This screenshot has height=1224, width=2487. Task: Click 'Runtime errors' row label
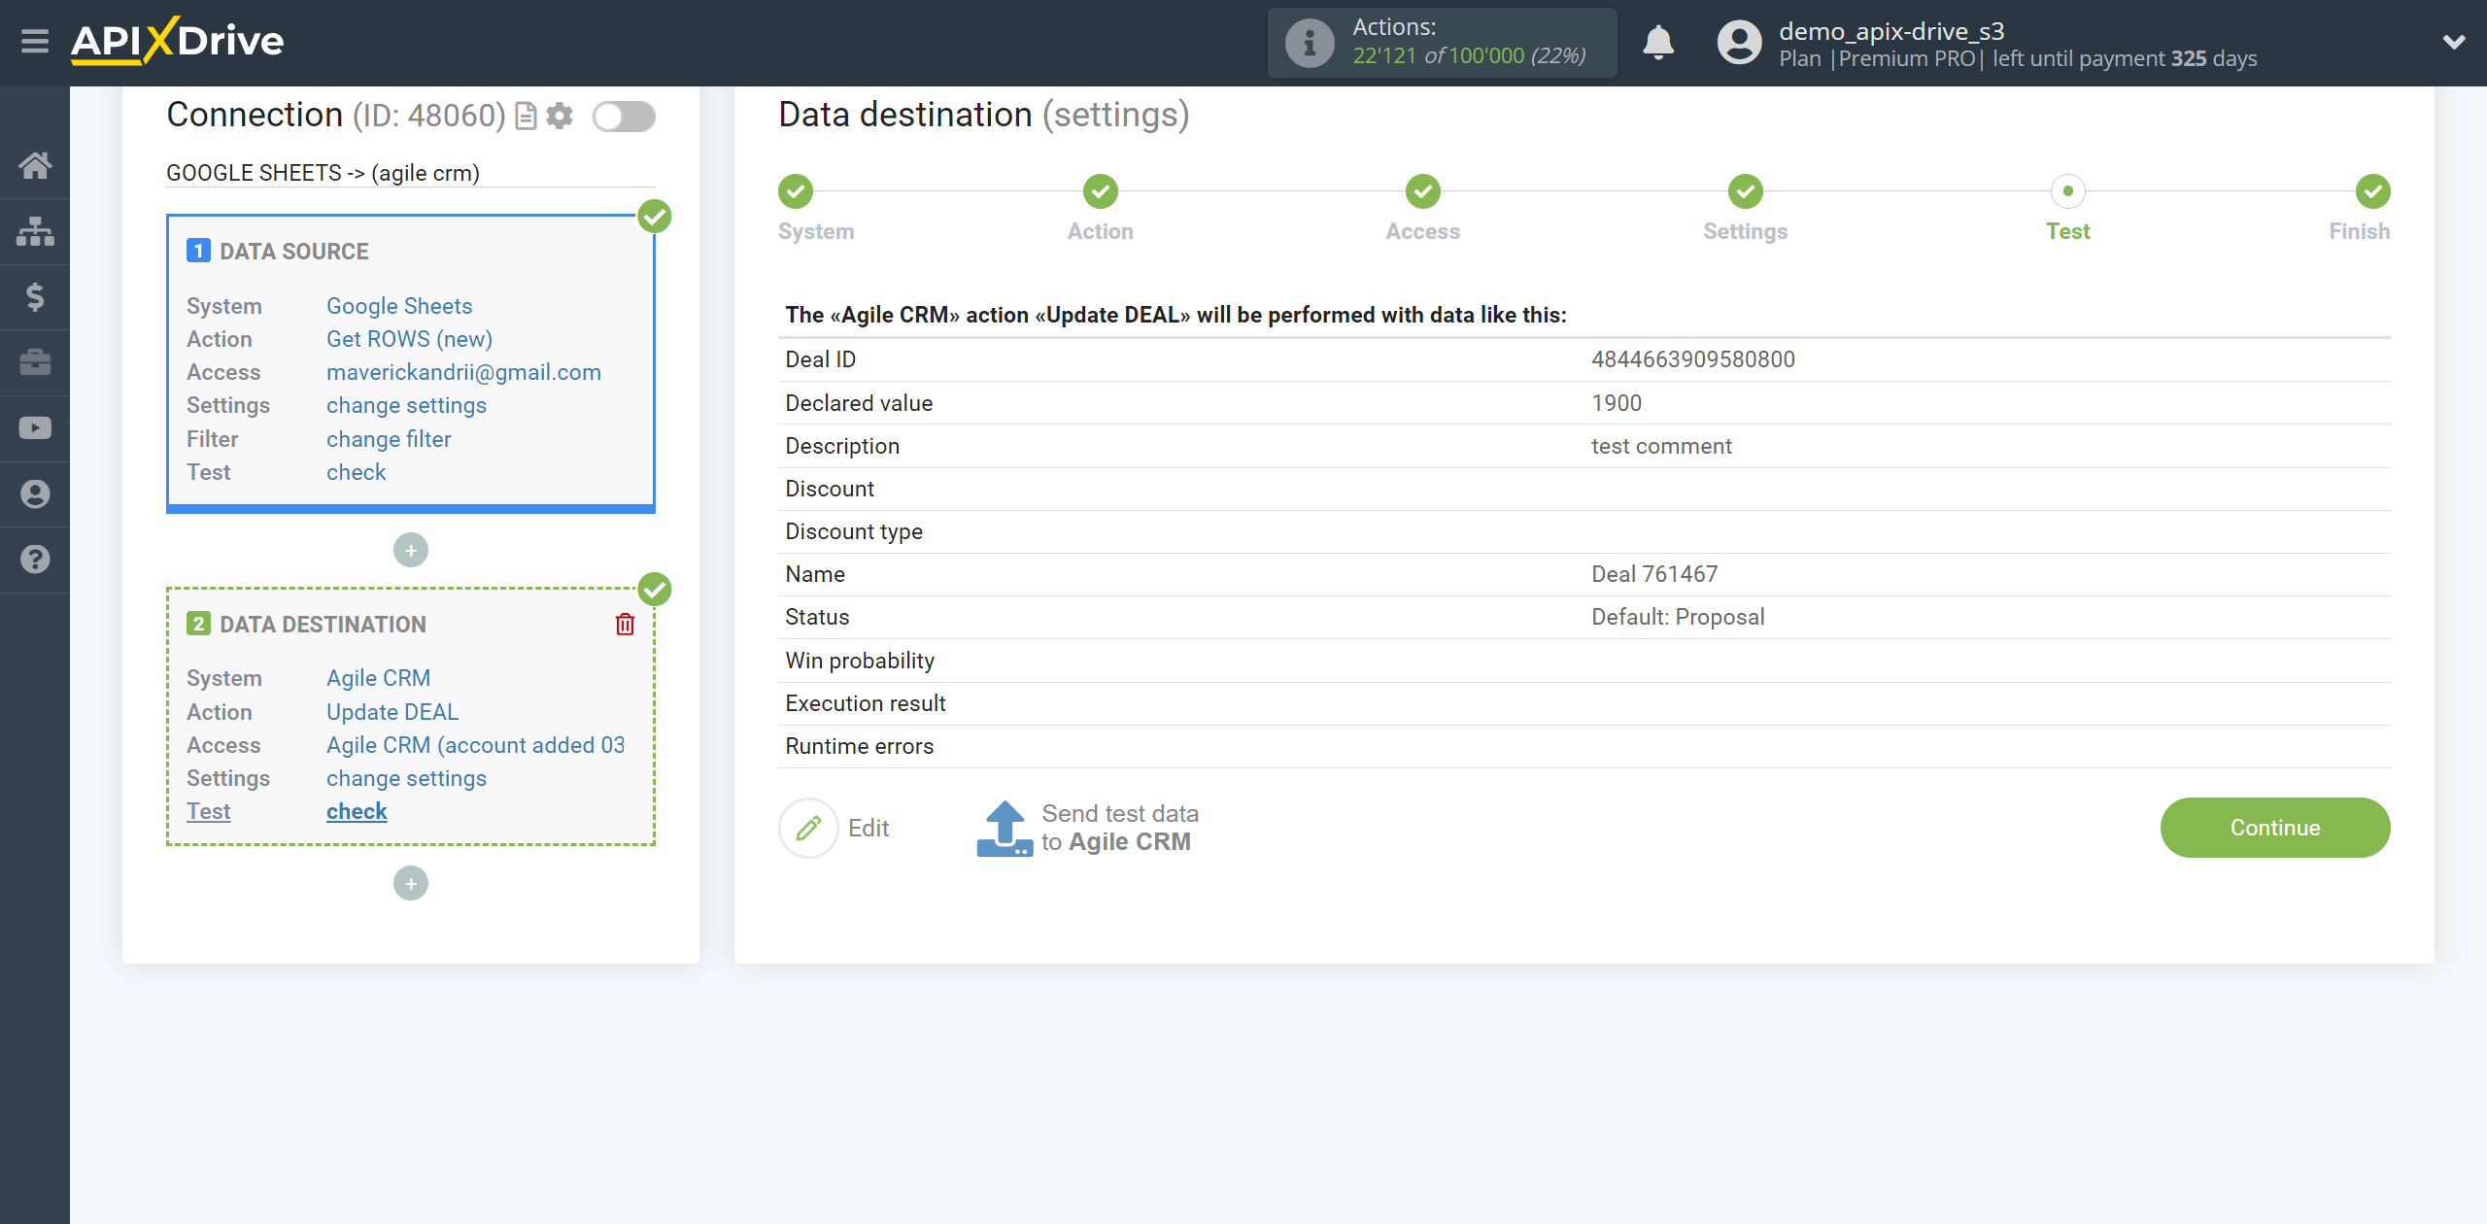point(859,746)
